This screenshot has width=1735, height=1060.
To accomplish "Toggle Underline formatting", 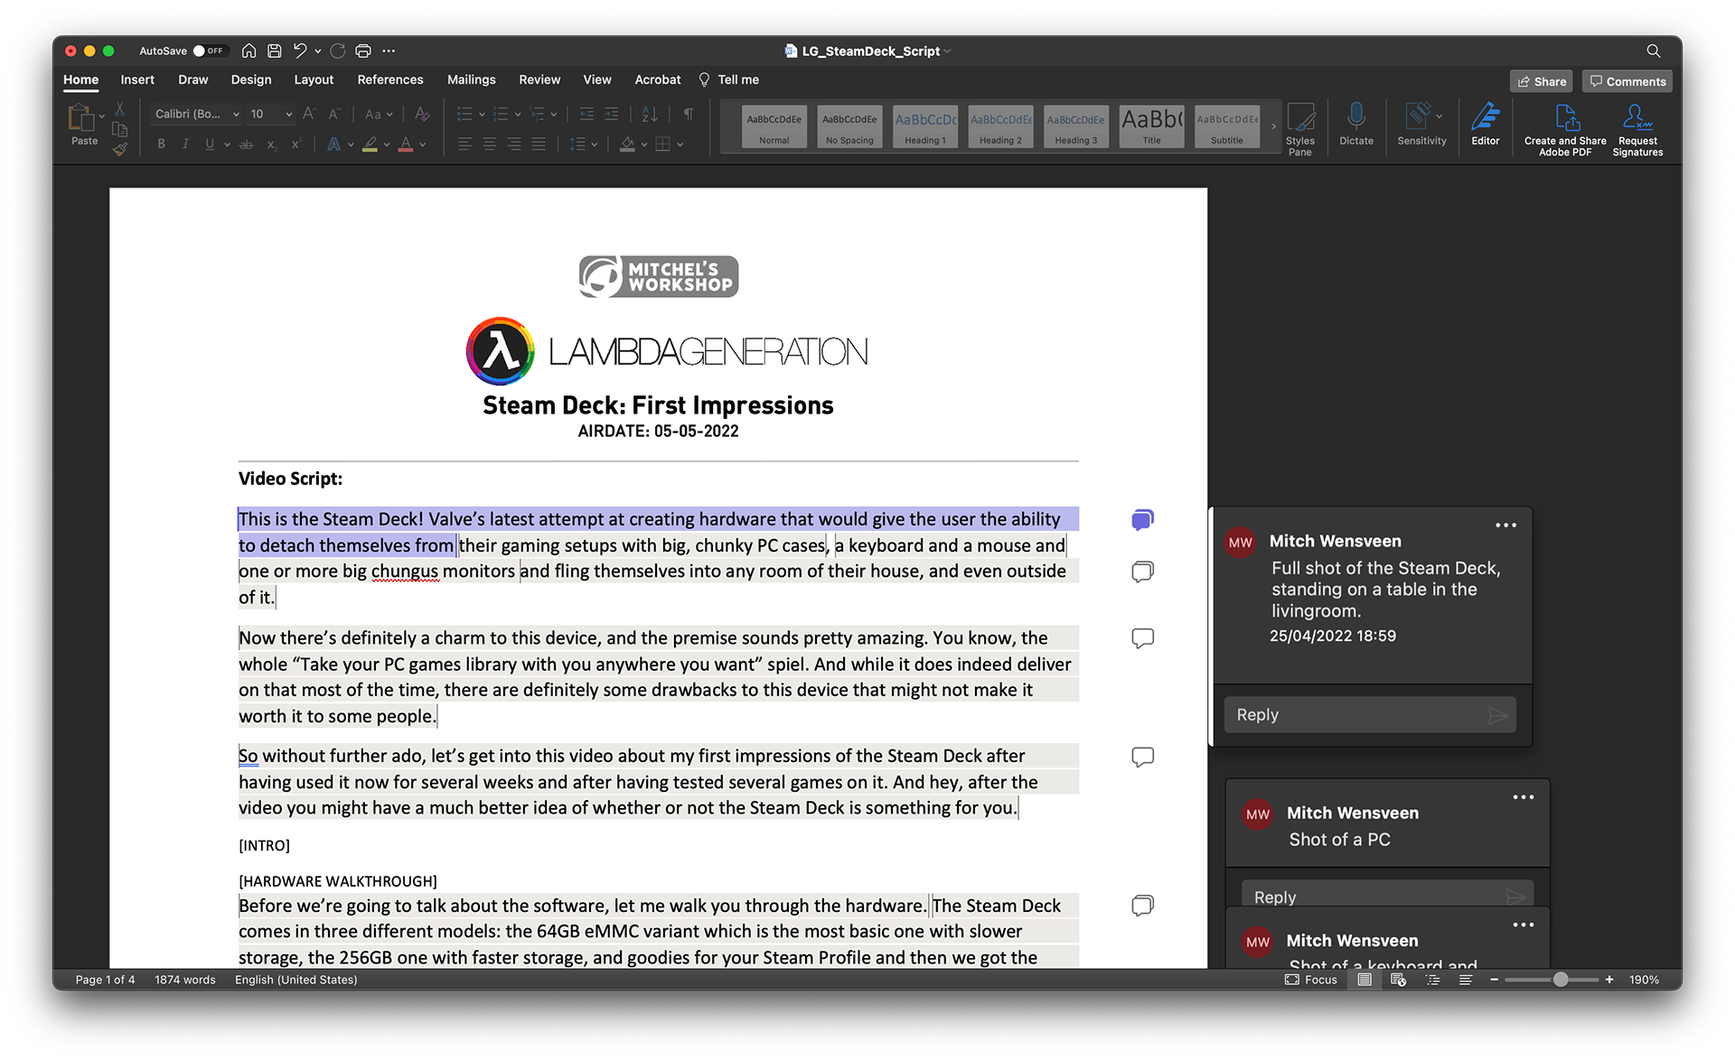I will [210, 144].
